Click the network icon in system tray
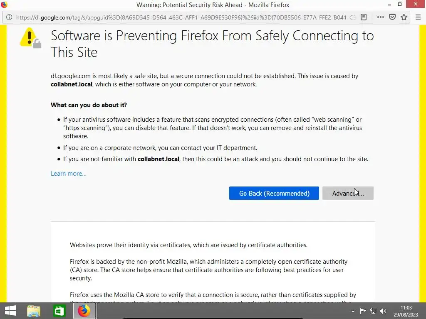This screenshot has height=319, width=426. coord(373,311)
